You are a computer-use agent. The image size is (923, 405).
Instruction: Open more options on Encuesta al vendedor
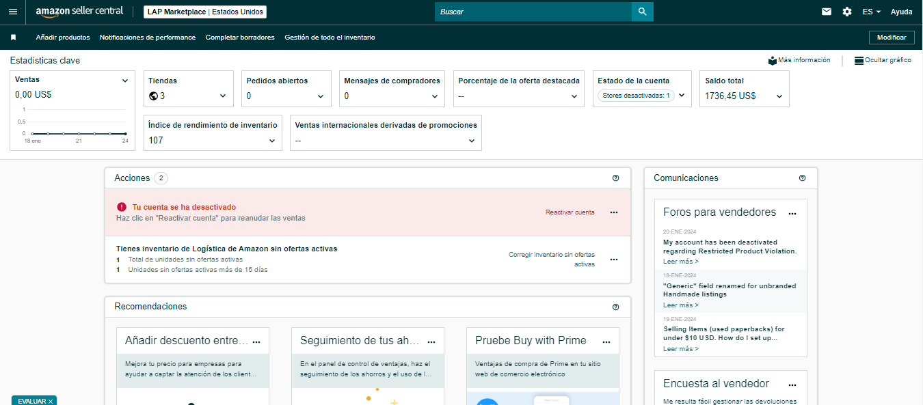(x=792, y=385)
